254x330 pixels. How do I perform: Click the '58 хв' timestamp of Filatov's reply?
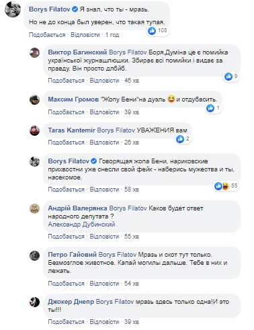[132, 190]
